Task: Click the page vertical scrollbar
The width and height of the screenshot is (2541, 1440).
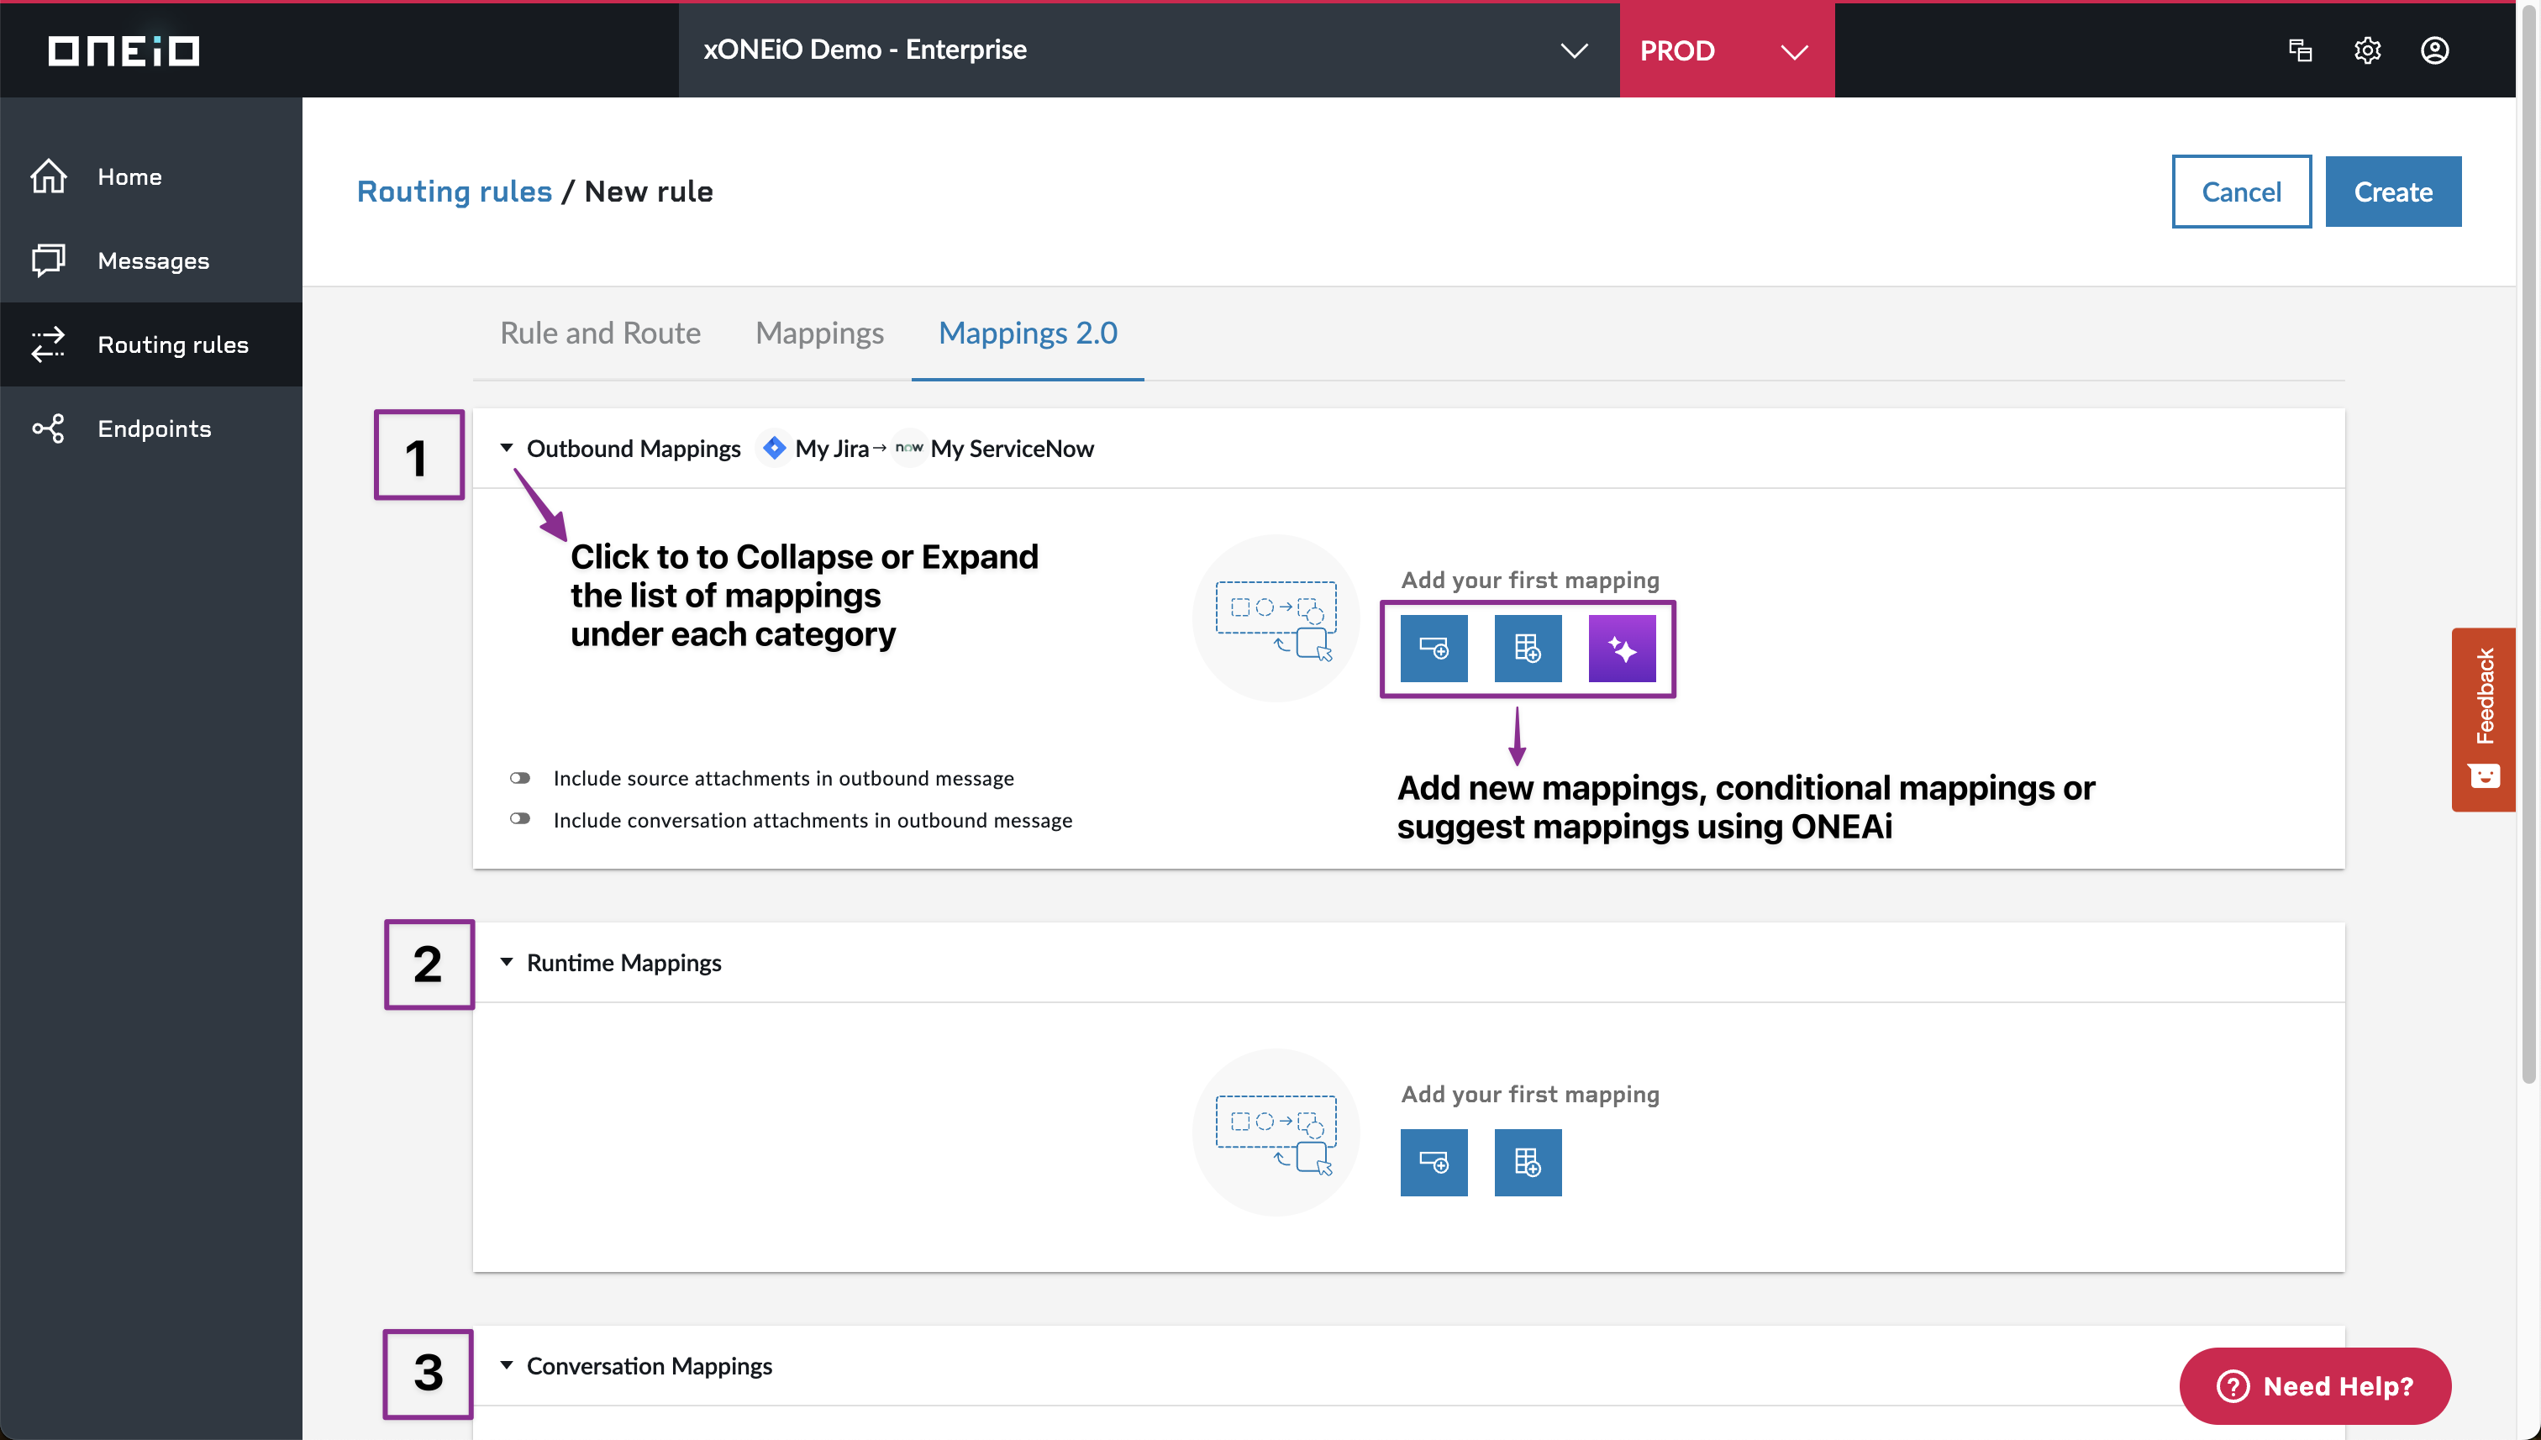Action: [2528, 544]
